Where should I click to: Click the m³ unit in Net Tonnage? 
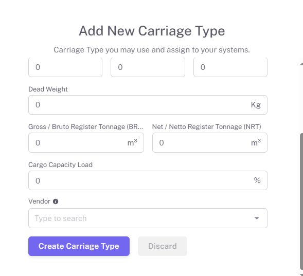[256, 142]
